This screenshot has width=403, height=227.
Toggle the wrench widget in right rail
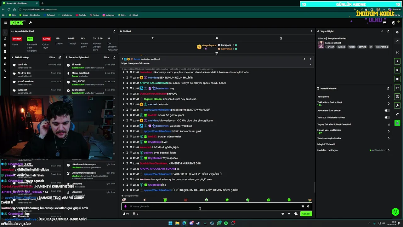pyautogui.click(x=397, y=105)
